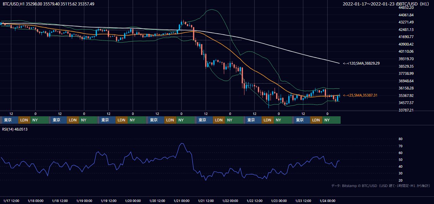Select the RSI 50 level label
The height and width of the screenshot is (204, 434).
400,159
